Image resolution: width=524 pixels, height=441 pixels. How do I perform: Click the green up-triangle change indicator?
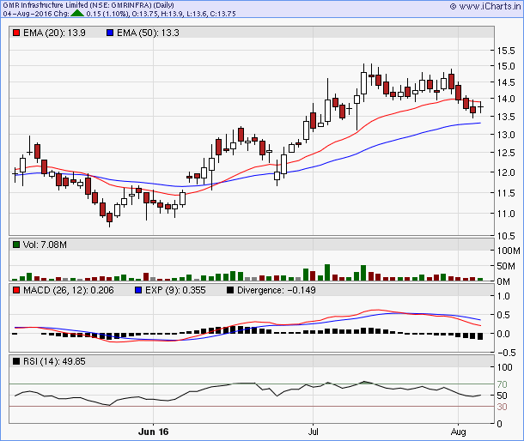click(77, 14)
